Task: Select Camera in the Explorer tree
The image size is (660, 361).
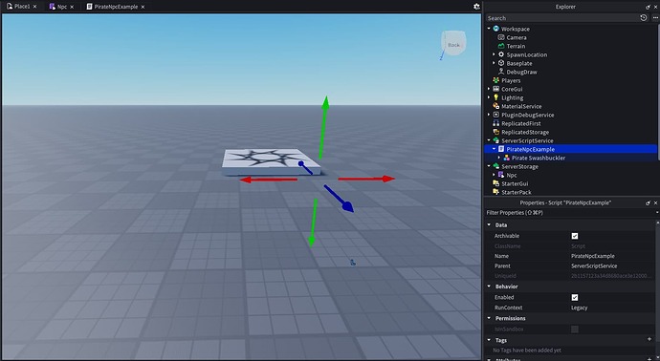Action: (517, 37)
